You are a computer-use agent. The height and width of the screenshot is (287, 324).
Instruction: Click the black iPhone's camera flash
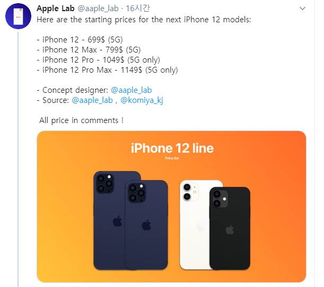point(224,199)
